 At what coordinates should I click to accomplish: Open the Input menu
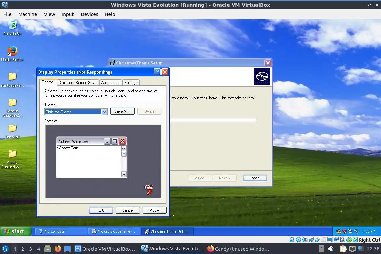(68, 14)
